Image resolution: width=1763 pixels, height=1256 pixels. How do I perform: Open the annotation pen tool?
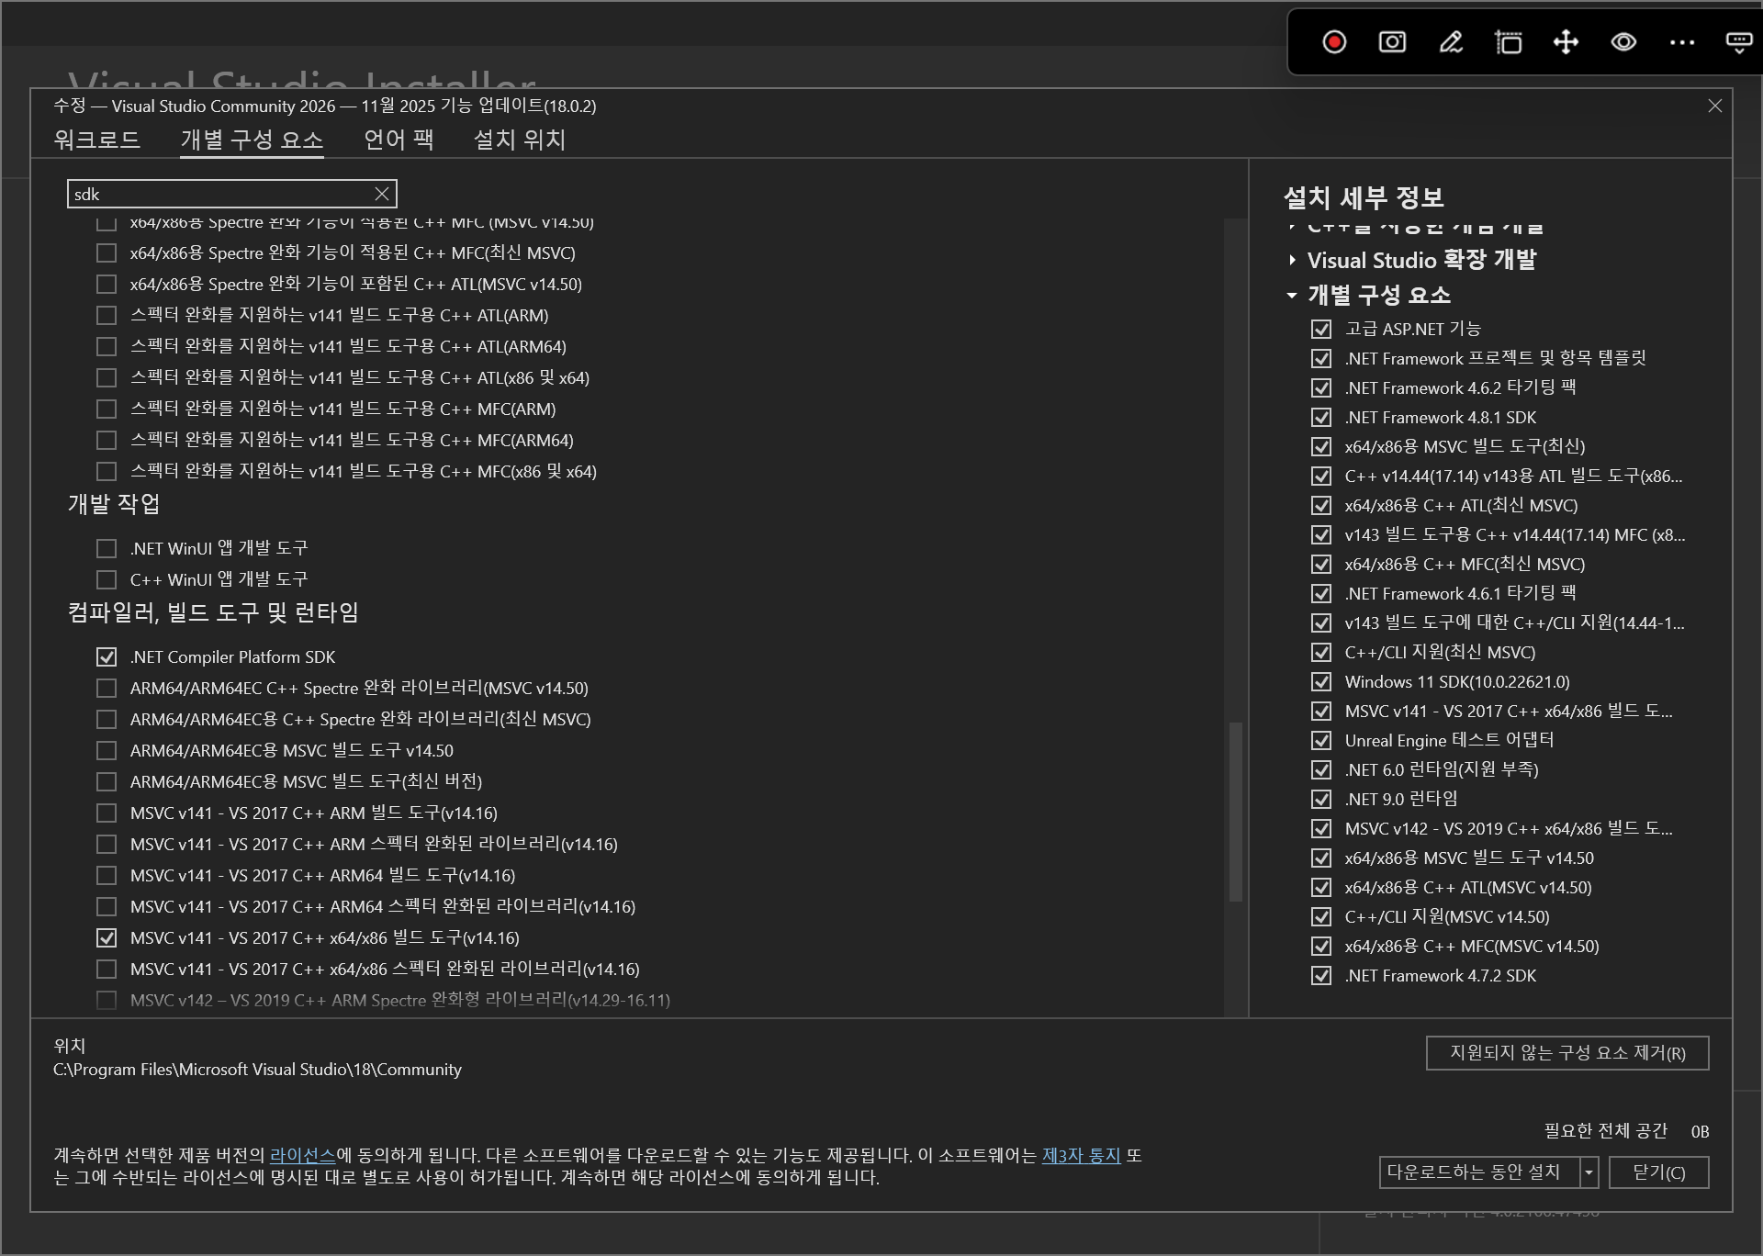point(1451,43)
